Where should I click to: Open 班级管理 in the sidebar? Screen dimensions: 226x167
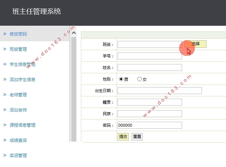[x=18, y=49]
